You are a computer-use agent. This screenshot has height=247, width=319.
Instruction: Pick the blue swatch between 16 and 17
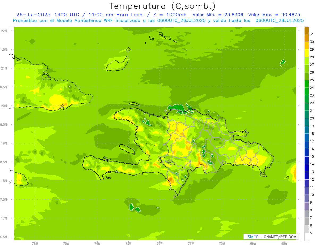pos(307,145)
